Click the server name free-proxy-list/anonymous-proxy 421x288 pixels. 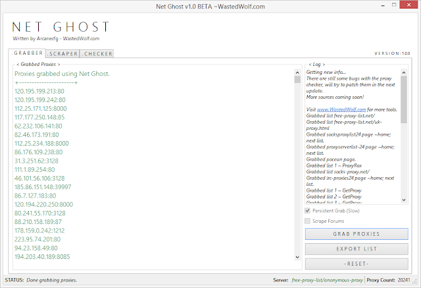click(328, 280)
